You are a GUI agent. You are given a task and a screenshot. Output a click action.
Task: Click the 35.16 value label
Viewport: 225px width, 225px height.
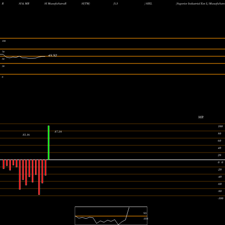pos(26,135)
